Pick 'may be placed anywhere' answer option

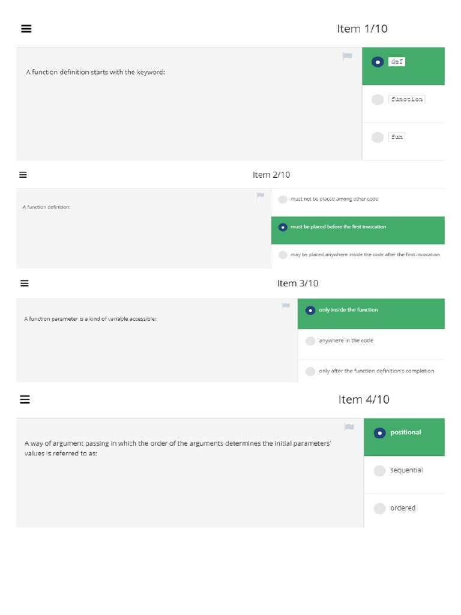283,255
